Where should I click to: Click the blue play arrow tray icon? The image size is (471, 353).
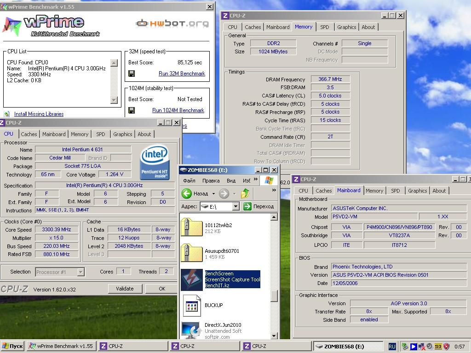pos(414,347)
